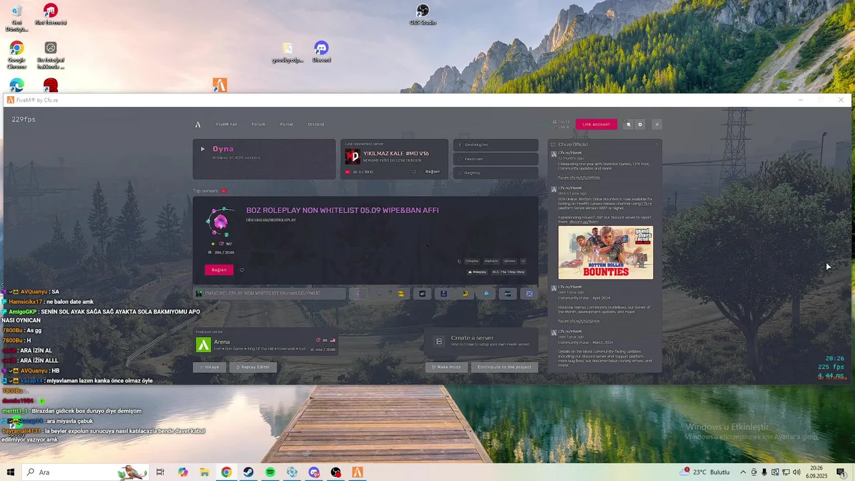Open the Riot İstemcisi desktop shortcut
This screenshot has height=481, width=855.
(51, 15)
